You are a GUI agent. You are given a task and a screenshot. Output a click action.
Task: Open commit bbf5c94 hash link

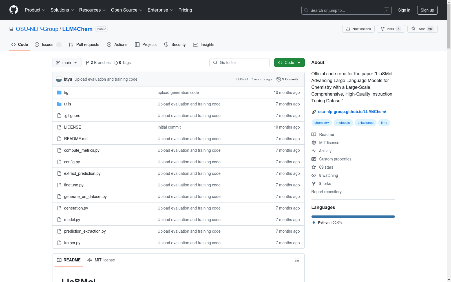coord(242,79)
